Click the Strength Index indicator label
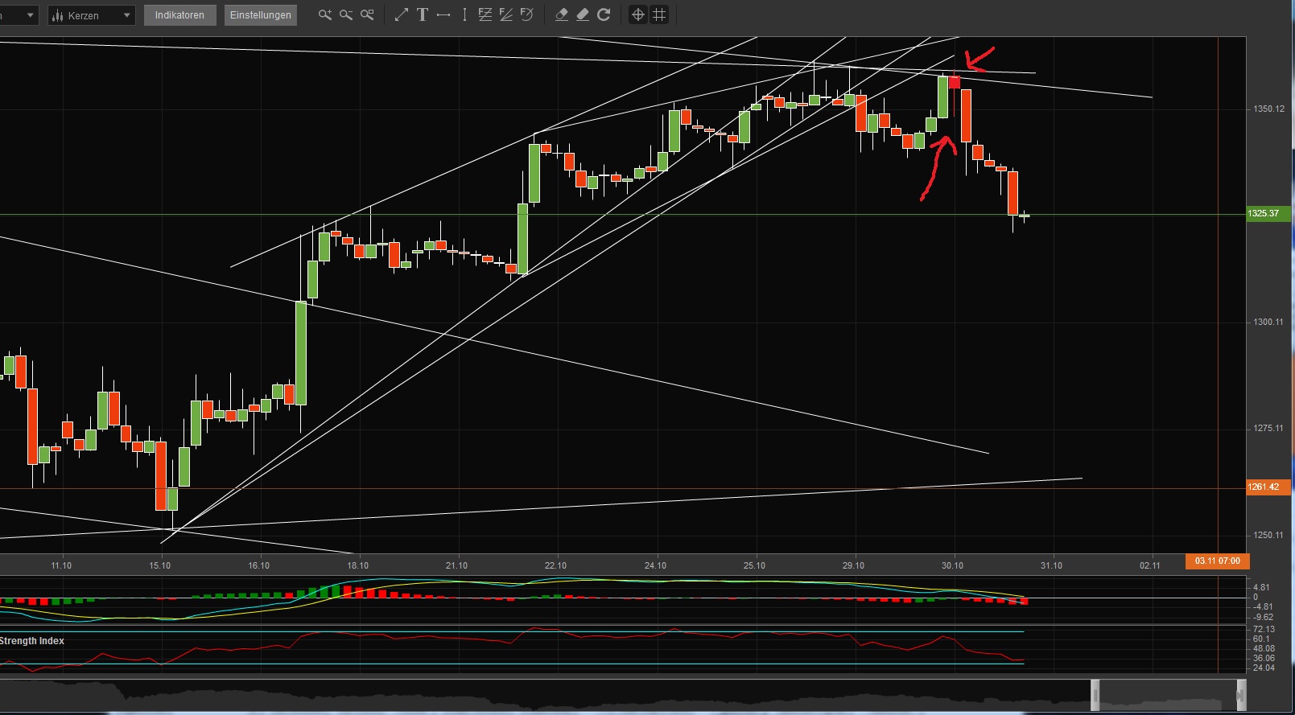Screen dimensions: 1295x715 (32, 641)
